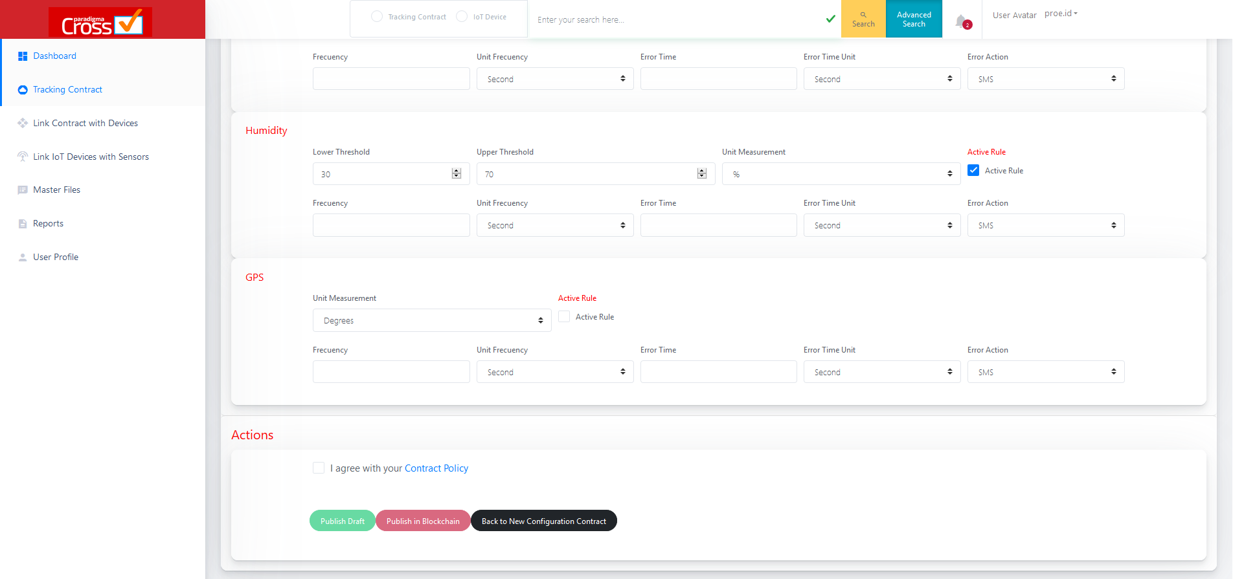Click the Paradigma Cross logo

100,22
